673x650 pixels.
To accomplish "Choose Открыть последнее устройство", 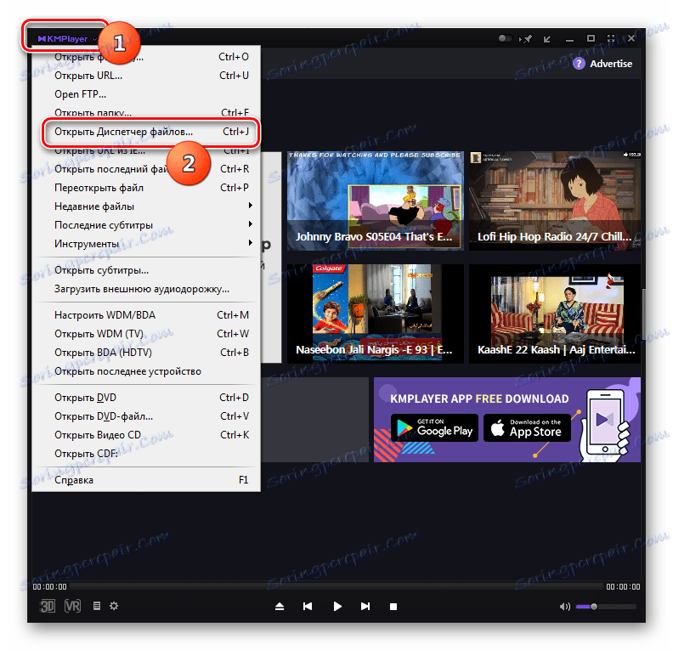I will coord(146,371).
